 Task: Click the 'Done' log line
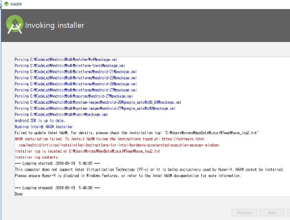pos(19,194)
